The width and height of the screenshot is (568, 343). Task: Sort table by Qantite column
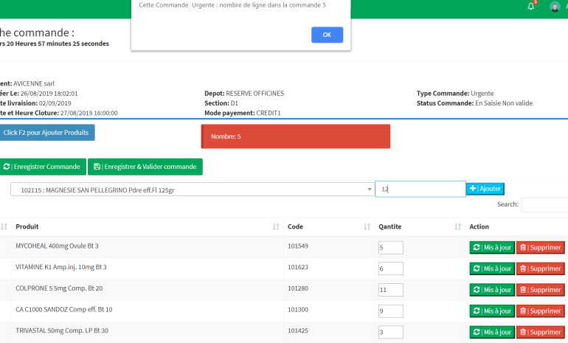point(417,226)
